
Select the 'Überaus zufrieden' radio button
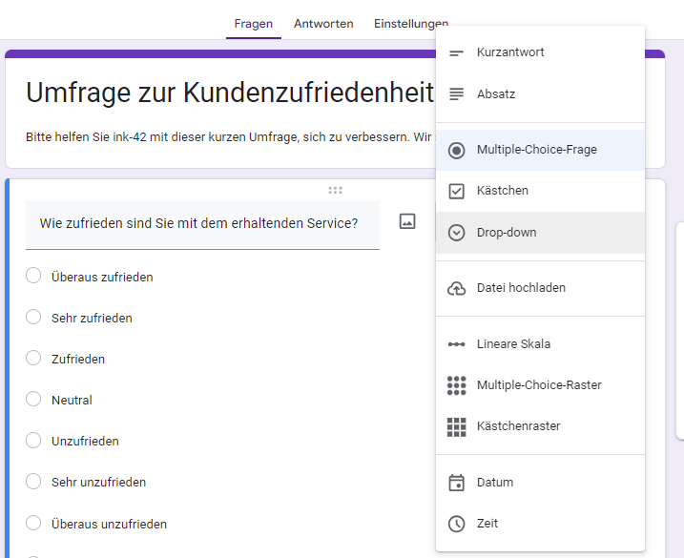33,276
